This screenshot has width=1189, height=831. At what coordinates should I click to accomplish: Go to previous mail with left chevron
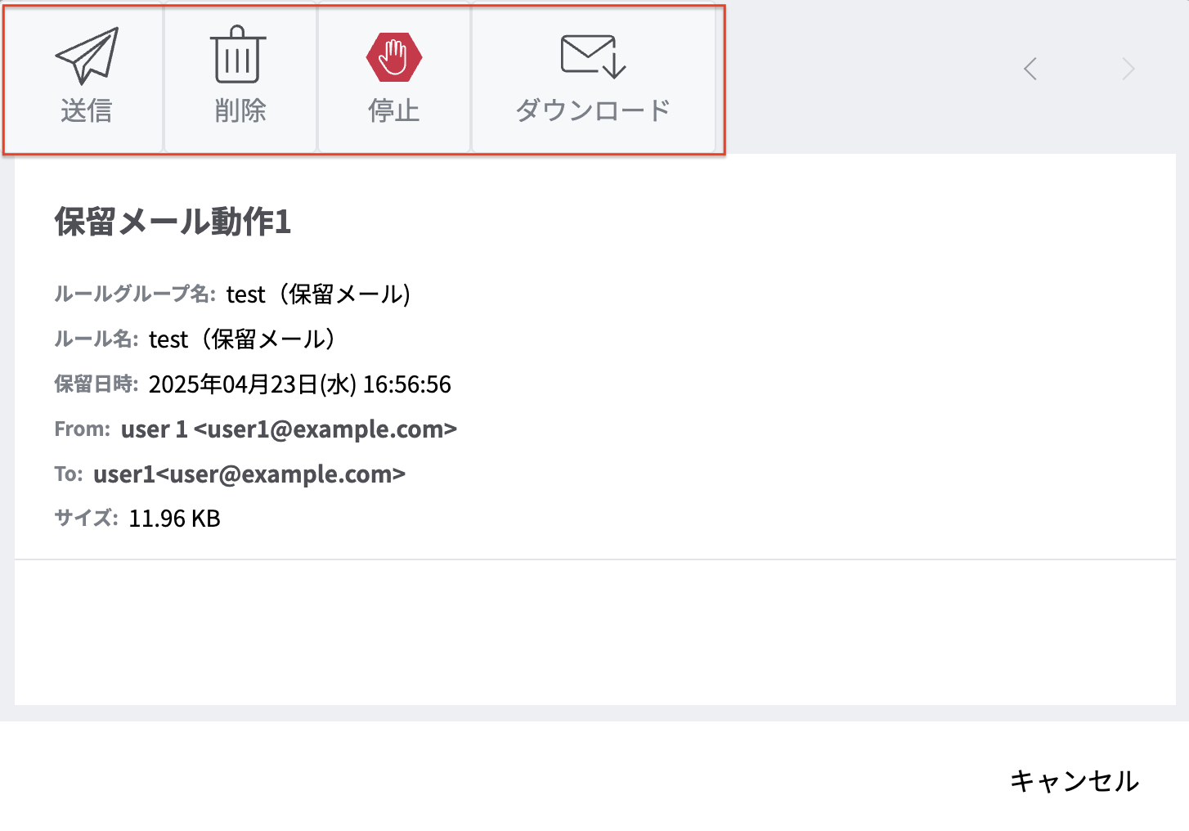click(1030, 69)
